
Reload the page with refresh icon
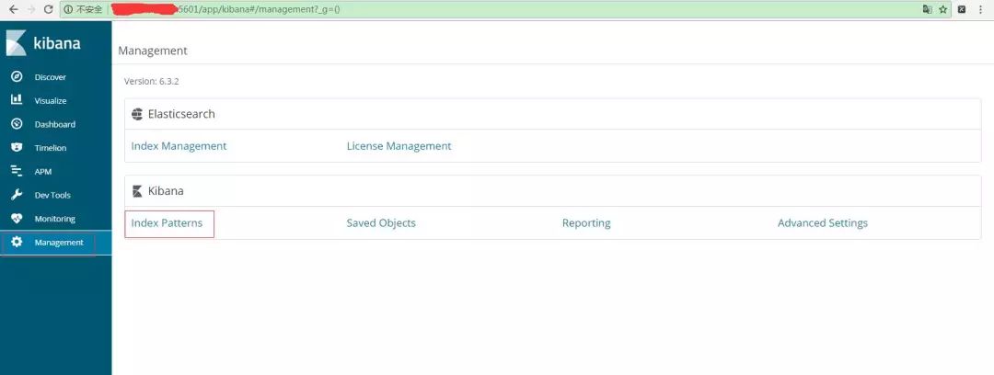click(x=48, y=9)
